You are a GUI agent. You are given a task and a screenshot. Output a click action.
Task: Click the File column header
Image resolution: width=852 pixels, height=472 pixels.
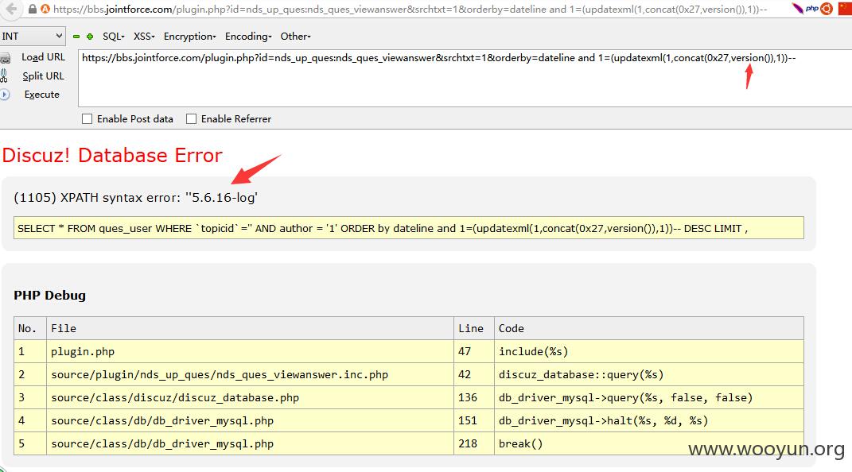(250, 328)
